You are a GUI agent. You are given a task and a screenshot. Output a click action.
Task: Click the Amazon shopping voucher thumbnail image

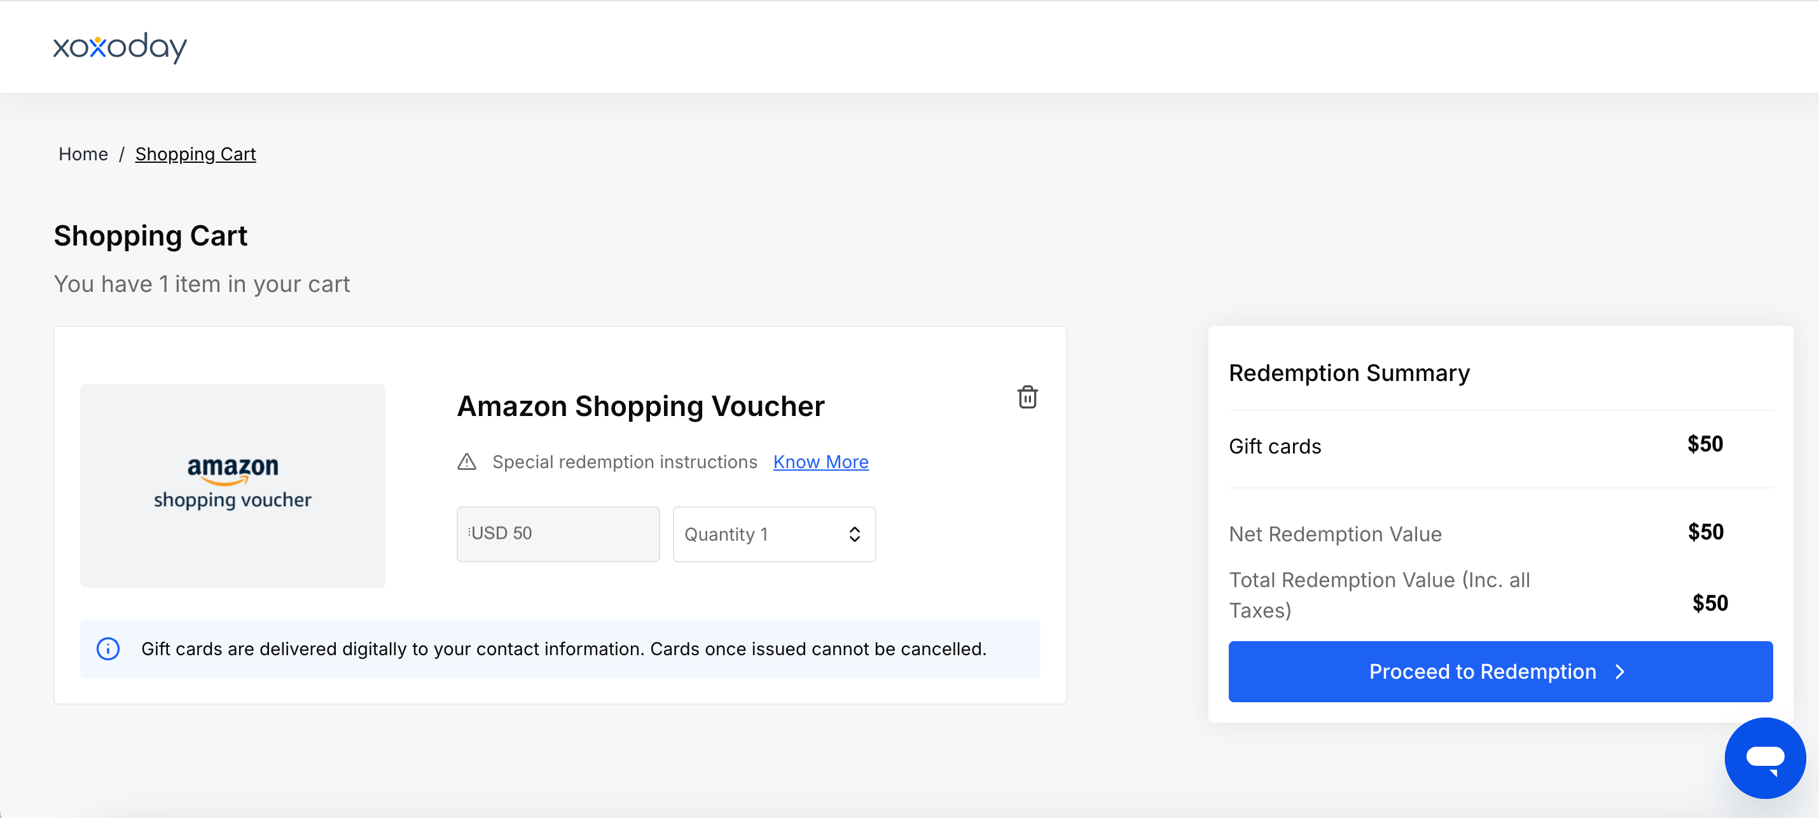click(x=232, y=486)
